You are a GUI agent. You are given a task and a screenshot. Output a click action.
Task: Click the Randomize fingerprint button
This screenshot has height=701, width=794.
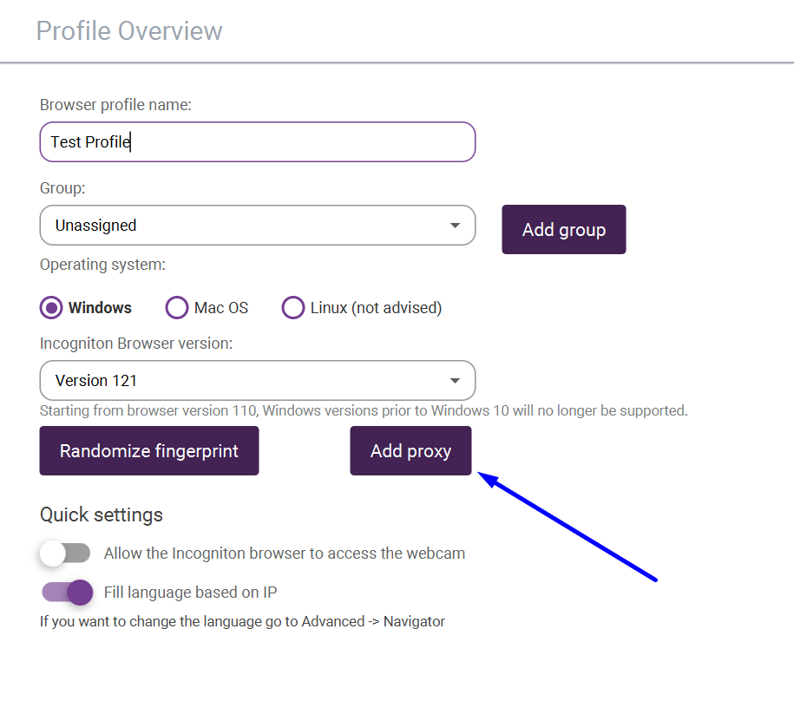coord(149,450)
